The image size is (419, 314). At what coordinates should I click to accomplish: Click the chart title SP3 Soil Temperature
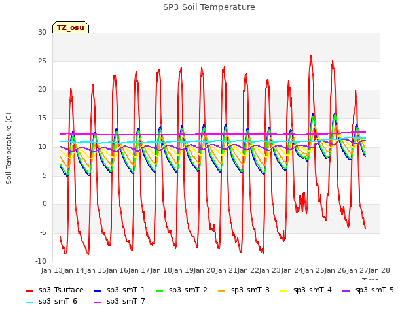pyautogui.click(x=209, y=7)
